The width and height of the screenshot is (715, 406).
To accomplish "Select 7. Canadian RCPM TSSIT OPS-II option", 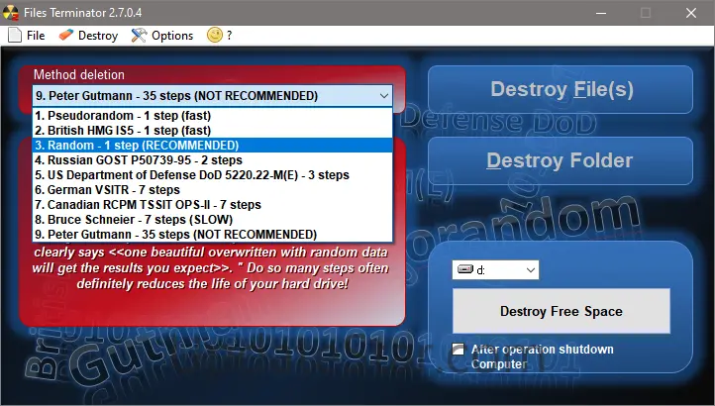I will (213, 204).
